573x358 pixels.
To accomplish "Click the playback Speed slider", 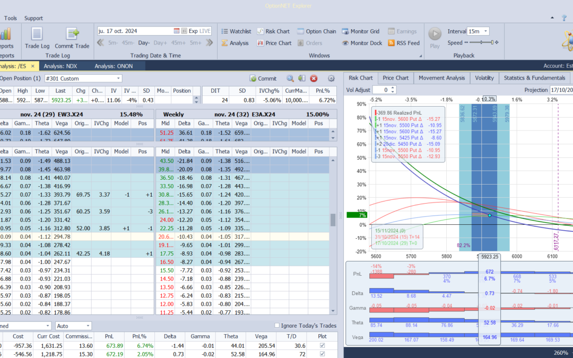I will click(x=482, y=43).
